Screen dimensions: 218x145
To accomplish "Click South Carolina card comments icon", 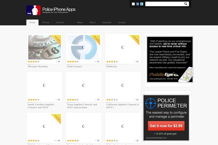I will click(59, 100).
